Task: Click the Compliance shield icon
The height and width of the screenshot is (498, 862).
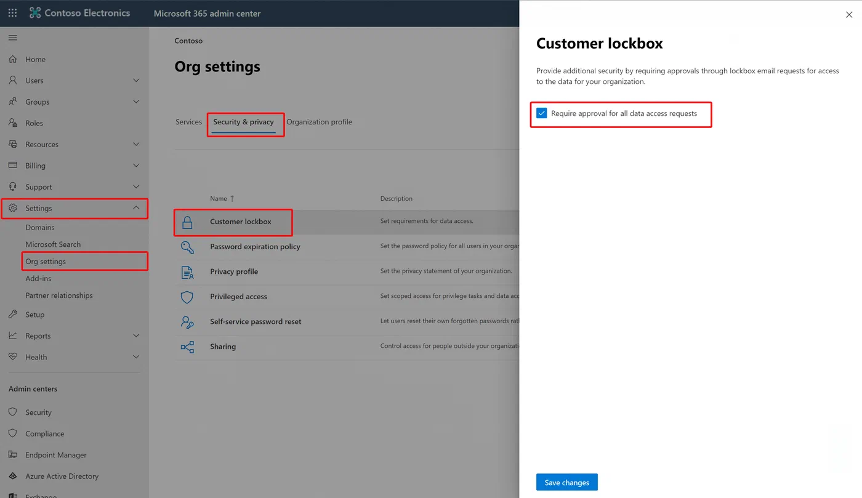Action: (x=13, y=434)
